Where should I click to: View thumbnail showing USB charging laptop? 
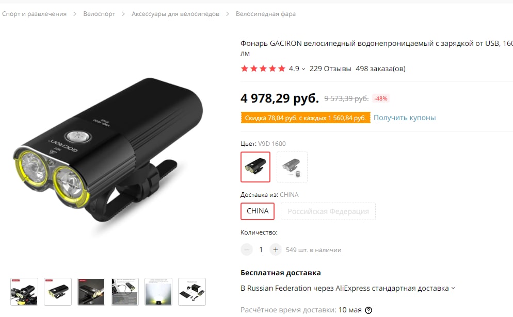click(x=125, y=292)
